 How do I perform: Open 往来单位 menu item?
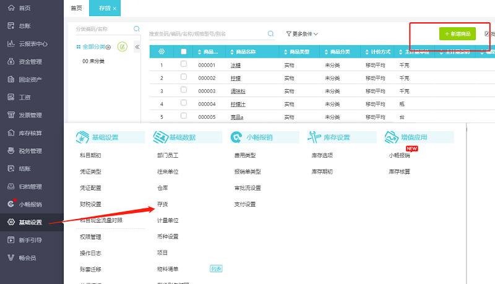(168, 171)
